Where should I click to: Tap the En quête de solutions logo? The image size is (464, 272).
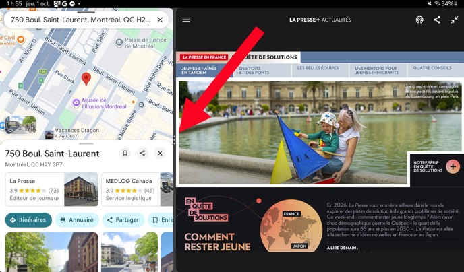[206, 209]
